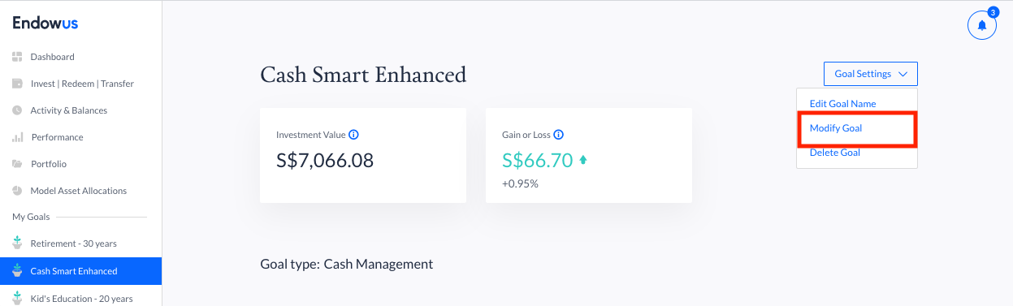1013x306 pixels.
Task: Click the Retirement goal plant icon
Action: coord(17,243)
